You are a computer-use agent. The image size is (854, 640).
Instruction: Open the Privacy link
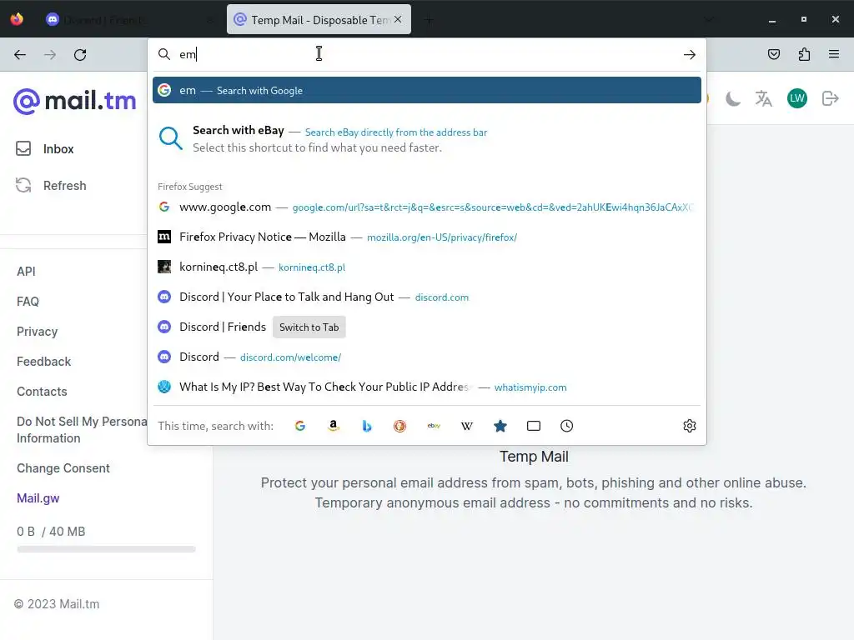coord(37,332)
